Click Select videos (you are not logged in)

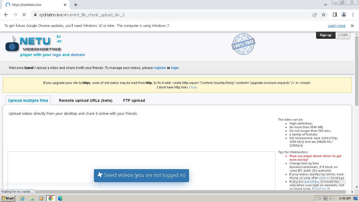click(141, 175)
